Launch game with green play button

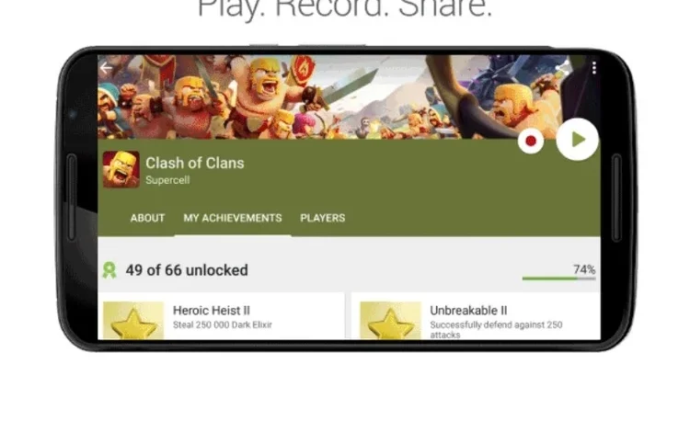577,140
